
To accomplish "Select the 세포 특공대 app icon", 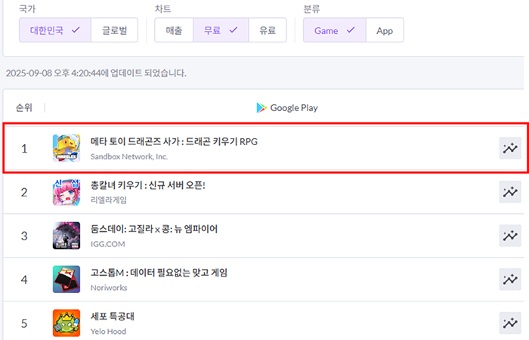I will click(x=67, y=323).
